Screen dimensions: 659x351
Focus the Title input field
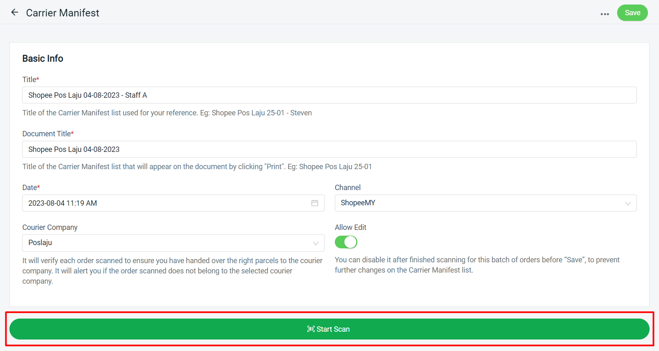coord(329,95)
